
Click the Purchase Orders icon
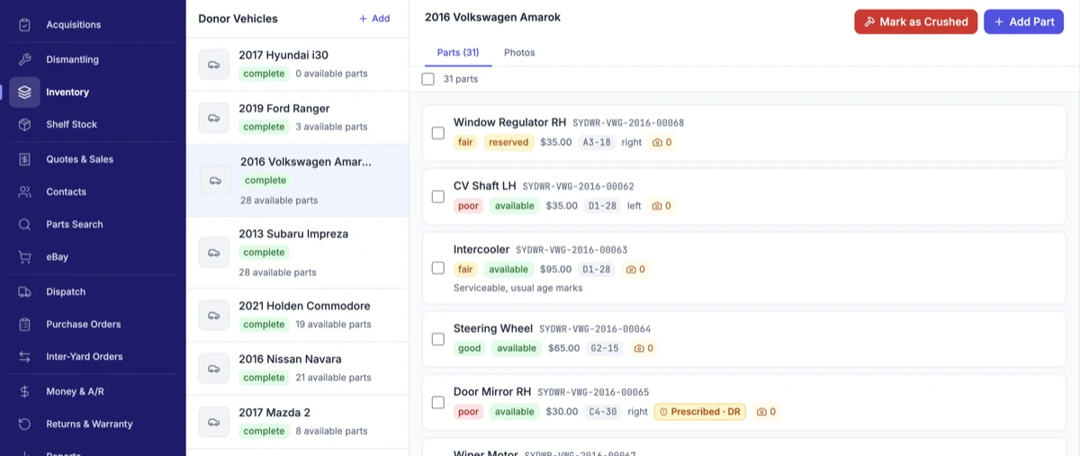pyautogui.click(x=24, y=324)
